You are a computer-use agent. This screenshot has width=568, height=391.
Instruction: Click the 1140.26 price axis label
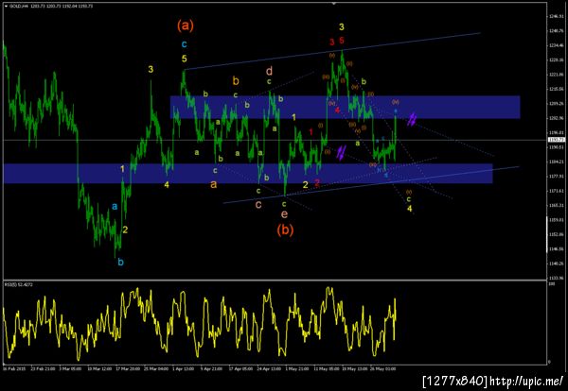pyautogui.click(x=558, y=263)
